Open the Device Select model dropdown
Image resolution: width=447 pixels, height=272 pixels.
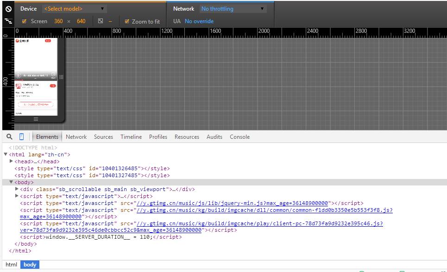[74, 9]
